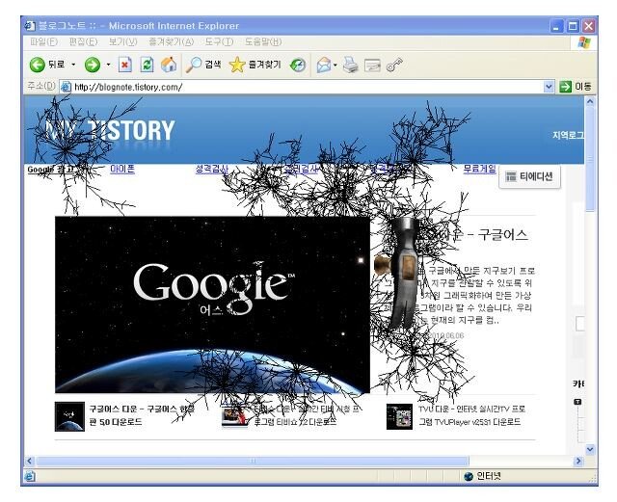The image size is (617, 502).
Task: Click the 이동 go button
Action: (x=576, y=87)
